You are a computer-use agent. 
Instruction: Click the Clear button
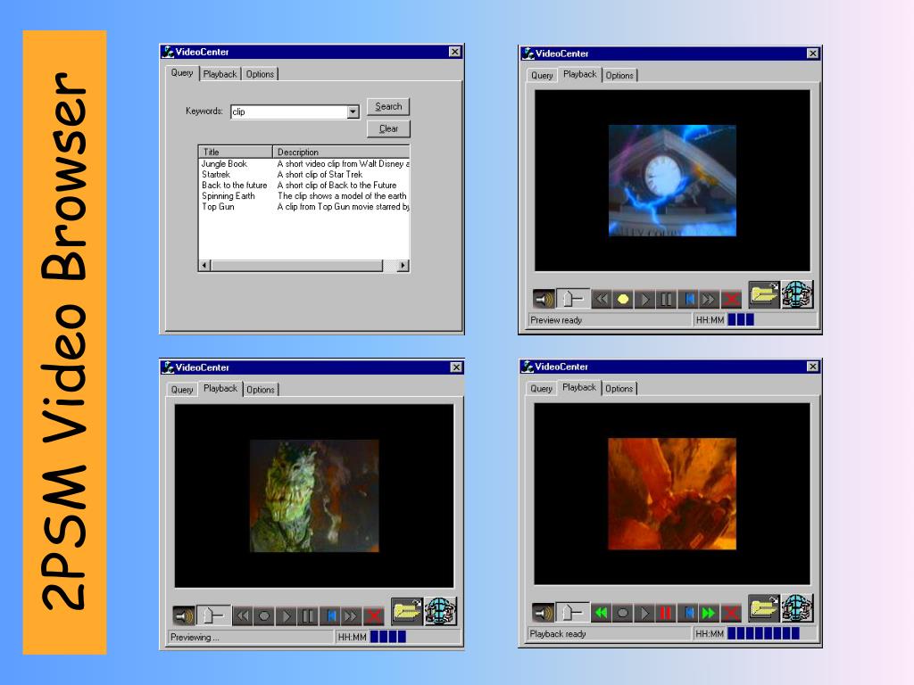[388, 128]
